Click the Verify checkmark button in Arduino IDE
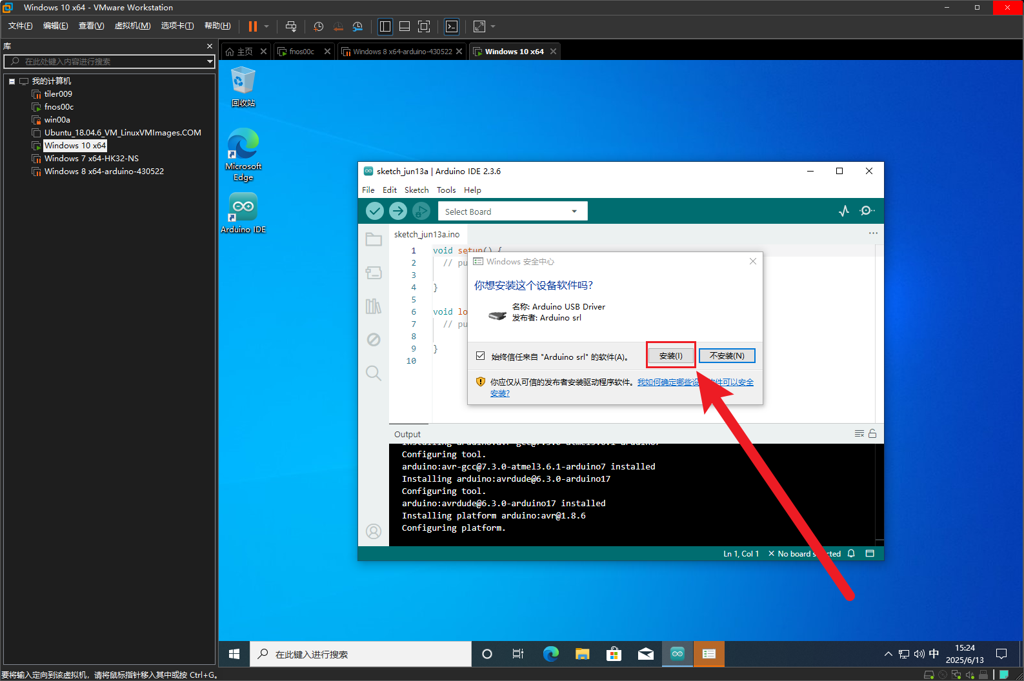 point(375,211)
